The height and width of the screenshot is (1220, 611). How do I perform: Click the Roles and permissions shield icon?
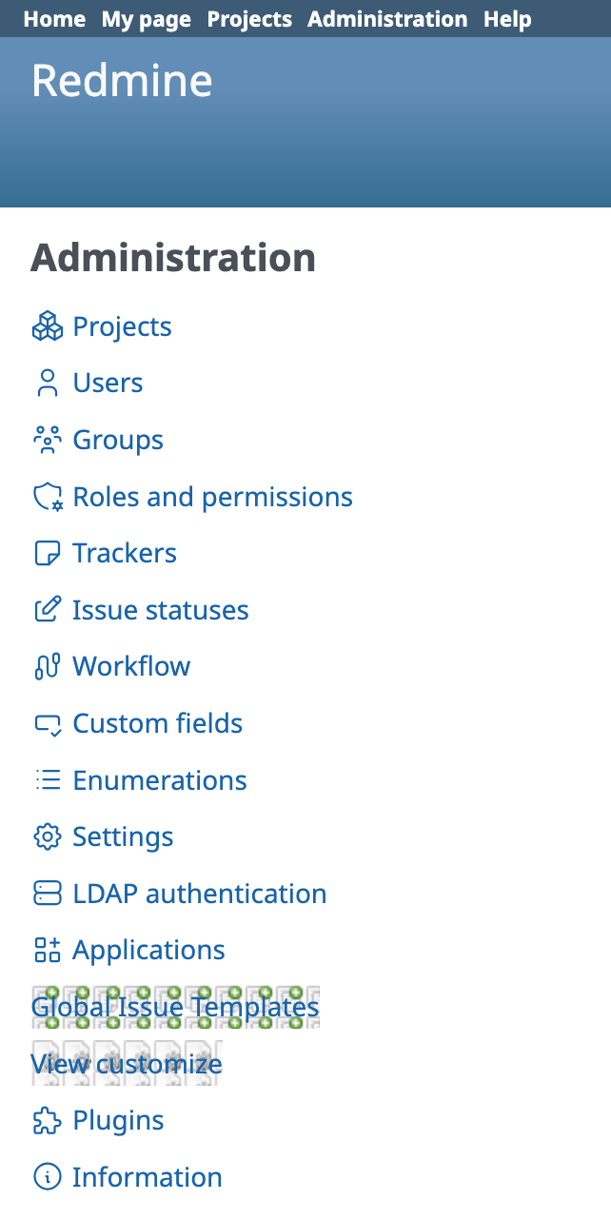(x=47, y=498)
